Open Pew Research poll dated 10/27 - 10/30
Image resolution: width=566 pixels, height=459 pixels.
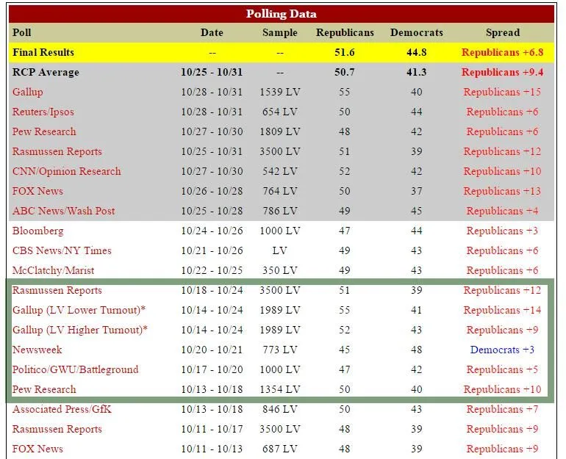tap(44, 131)
